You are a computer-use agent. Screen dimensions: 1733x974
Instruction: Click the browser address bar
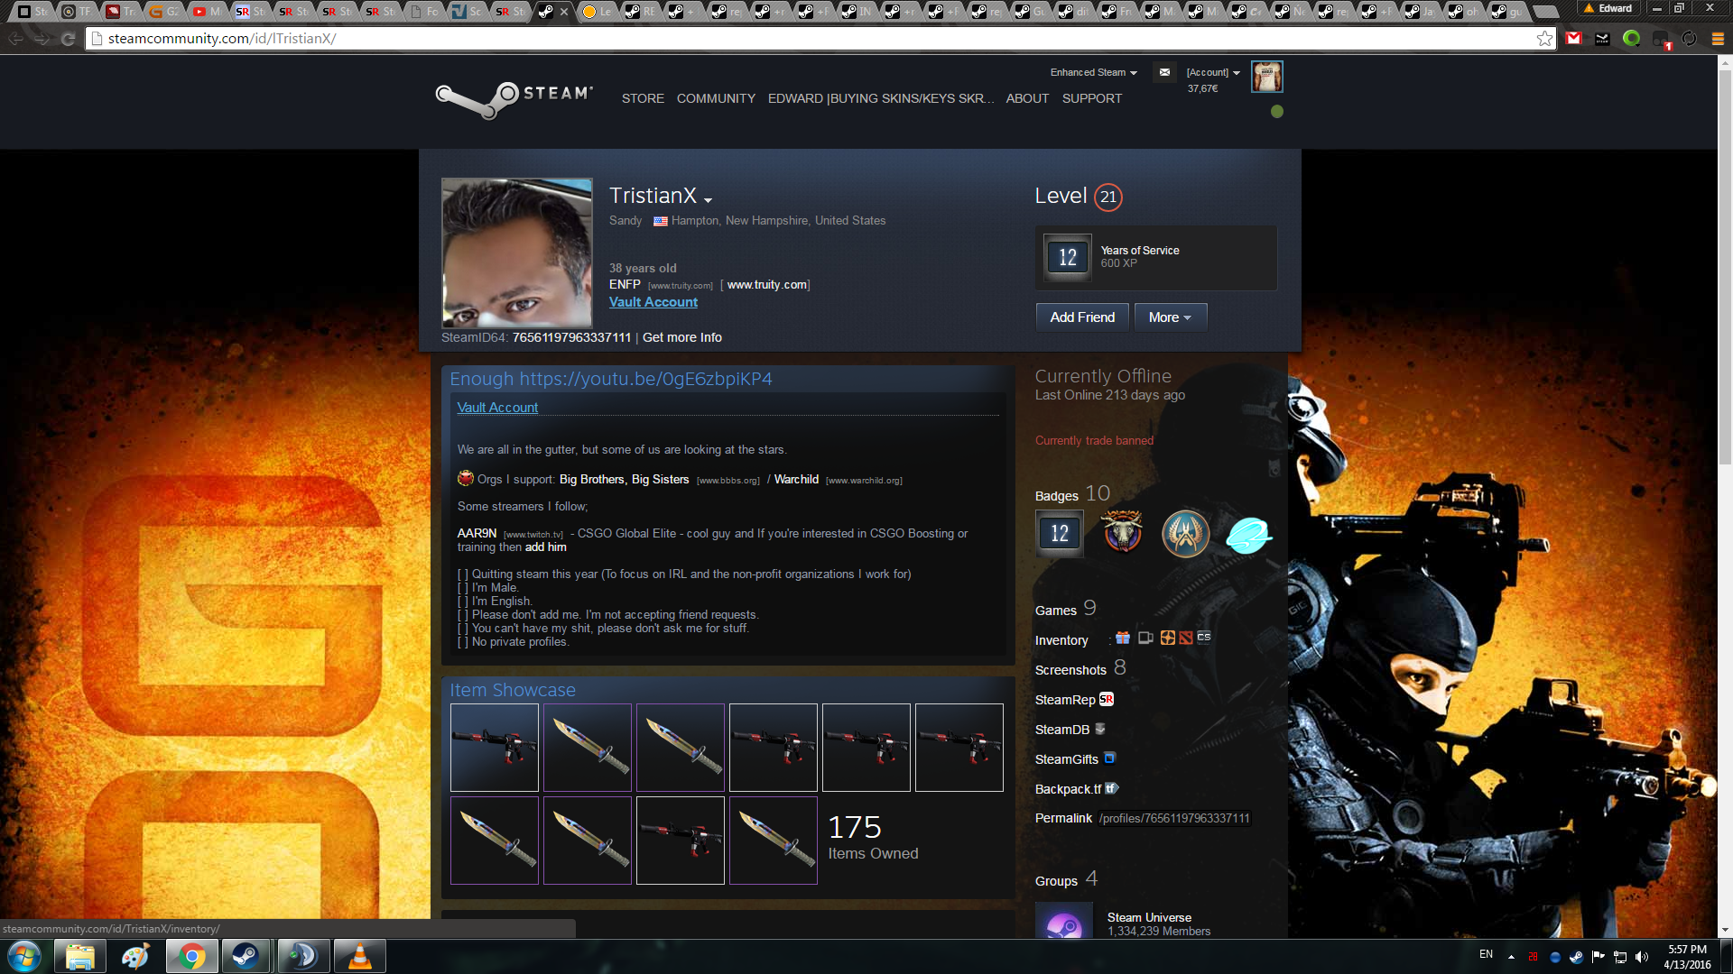tap(812, 38)
